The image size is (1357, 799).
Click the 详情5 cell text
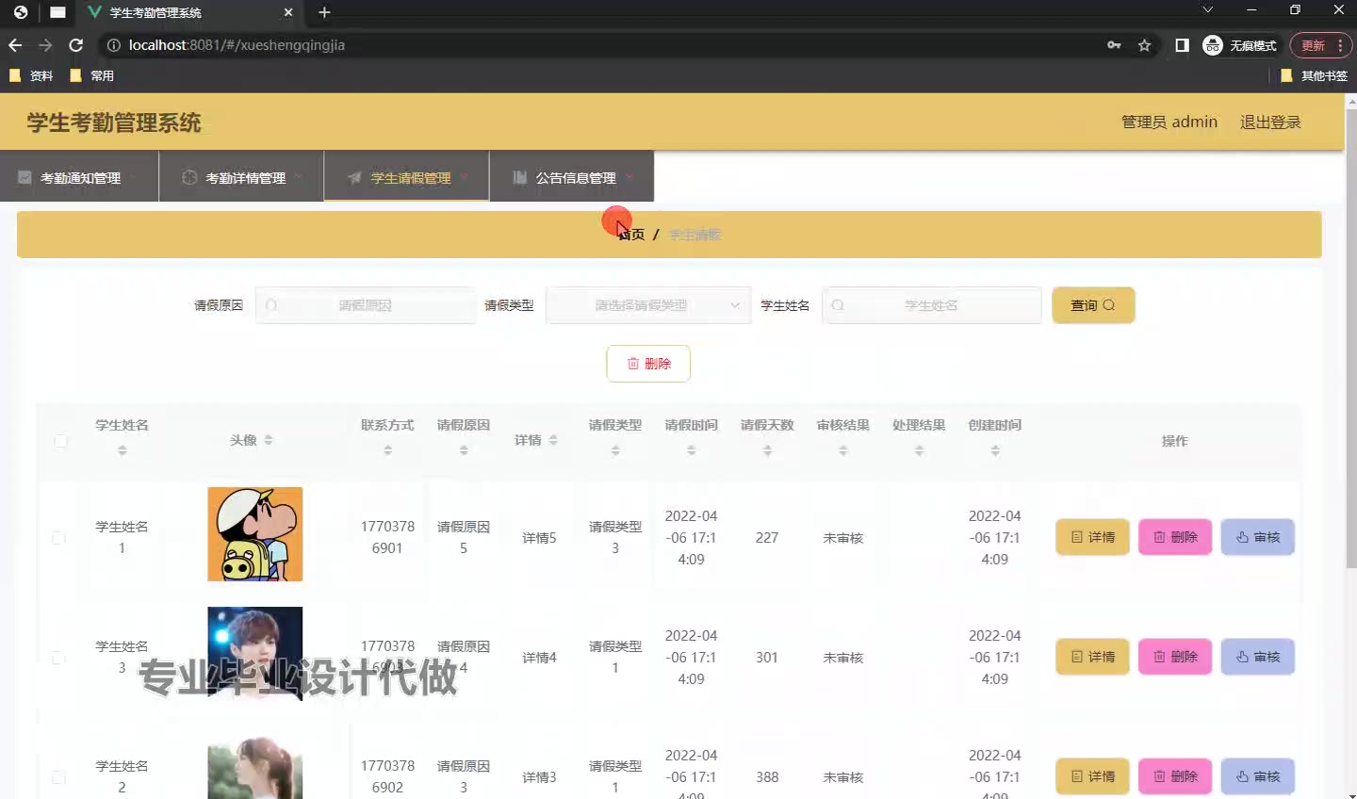[x=539, y=538]
